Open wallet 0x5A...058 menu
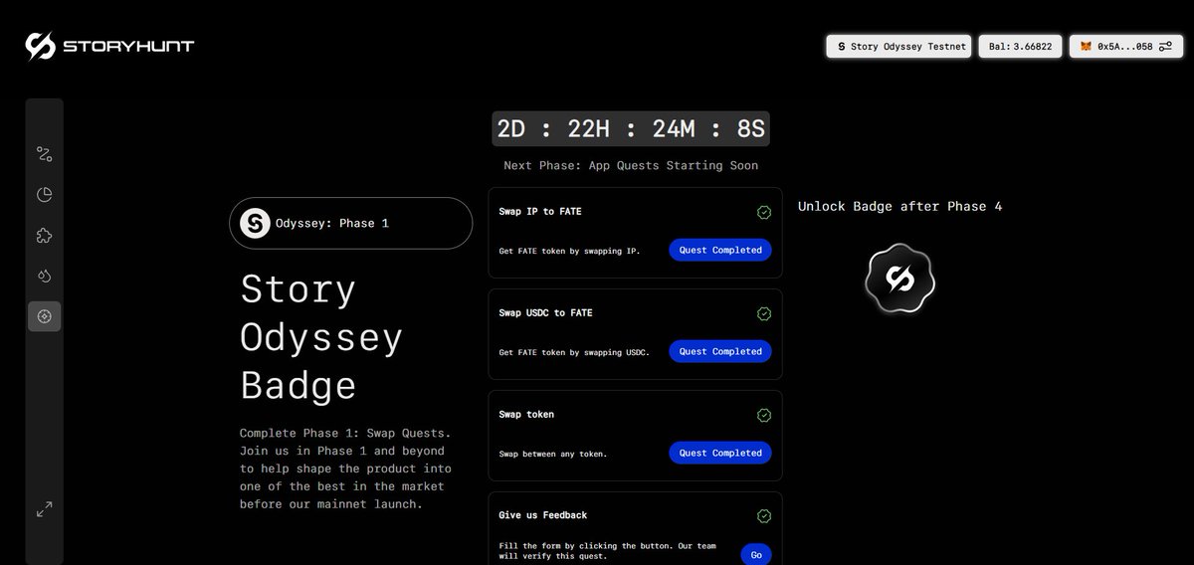 click(x=1125, y=46)
